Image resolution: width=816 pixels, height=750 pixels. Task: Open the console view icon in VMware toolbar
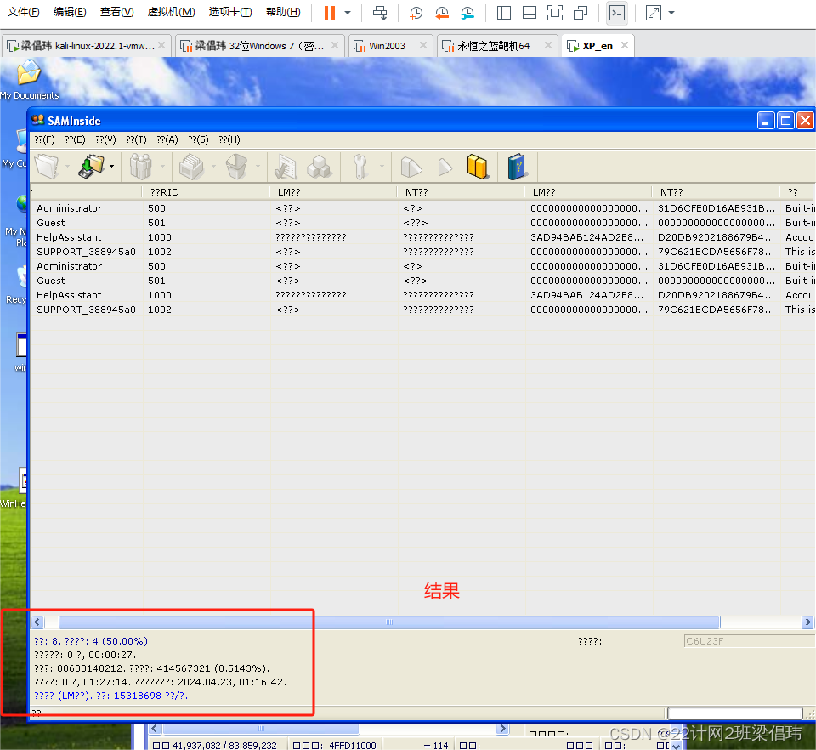pyautogui.click(x=617, y=13)
